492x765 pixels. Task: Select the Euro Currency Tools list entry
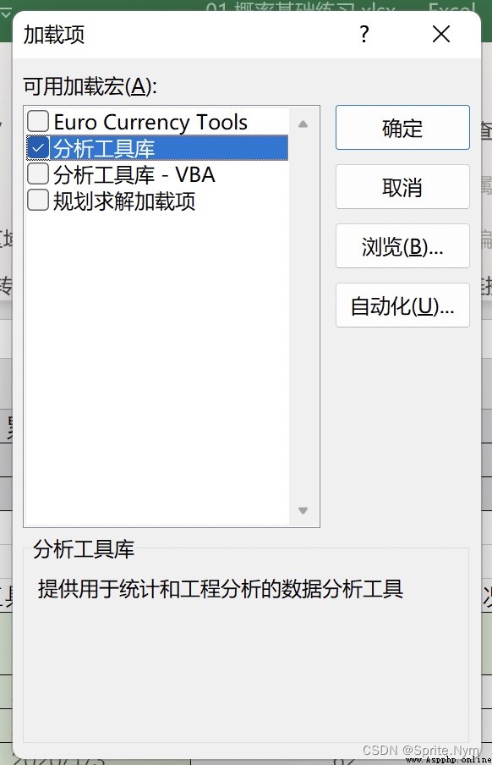[x=150, y=122]
